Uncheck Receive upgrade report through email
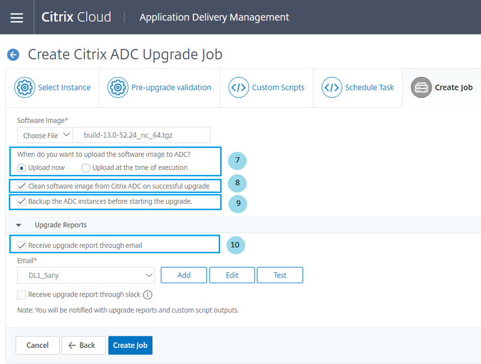This screenshot has width=481, height=364. click(x=21, y=245)
